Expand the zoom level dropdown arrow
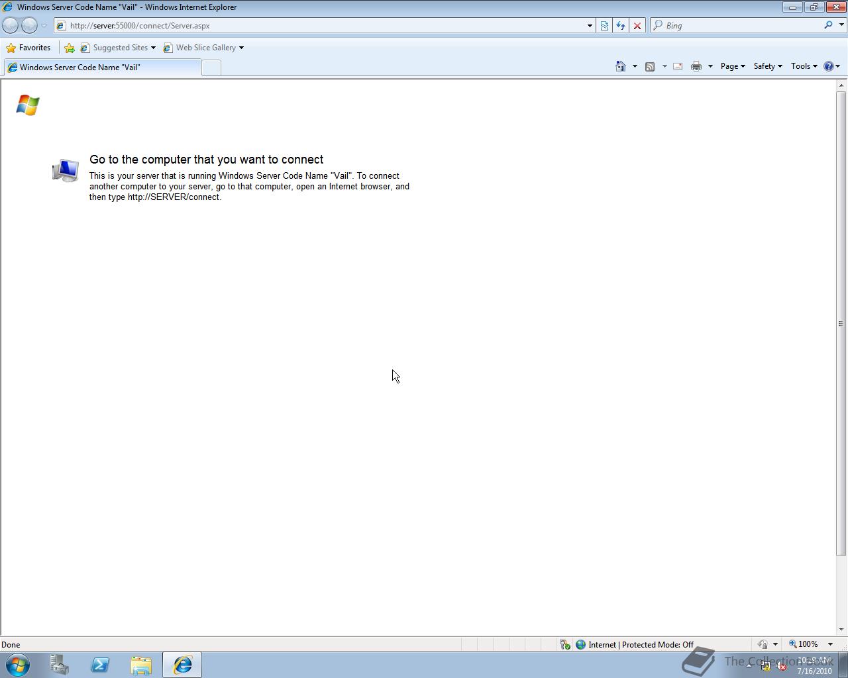This screenshot has width=848, height=678. pos(830,644)
